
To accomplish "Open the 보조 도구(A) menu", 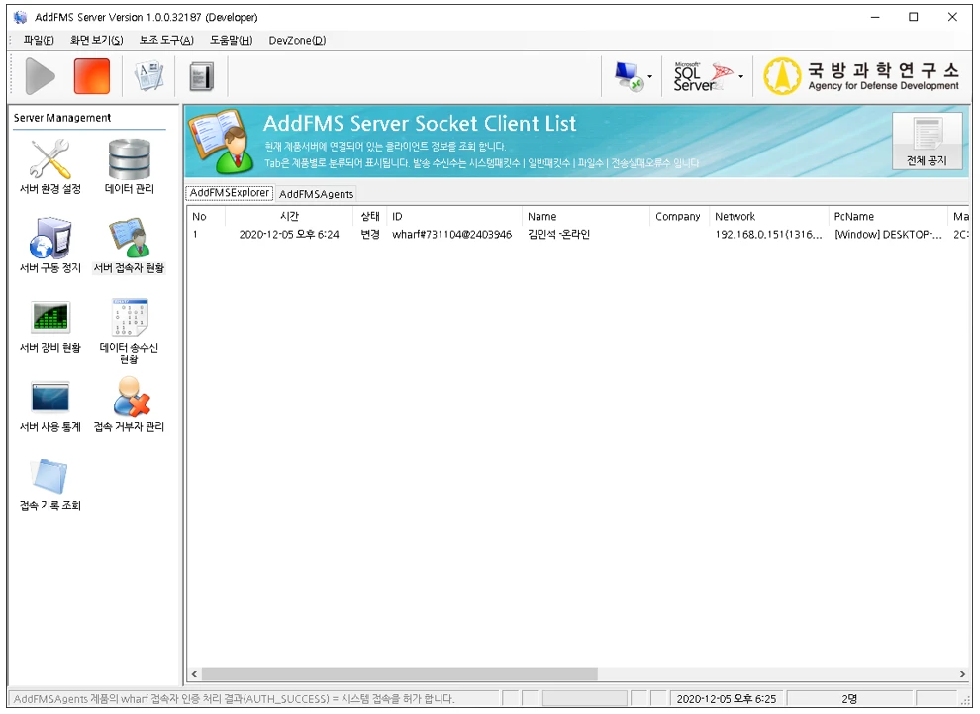I will pyautogui.click(x=166, y=40).
